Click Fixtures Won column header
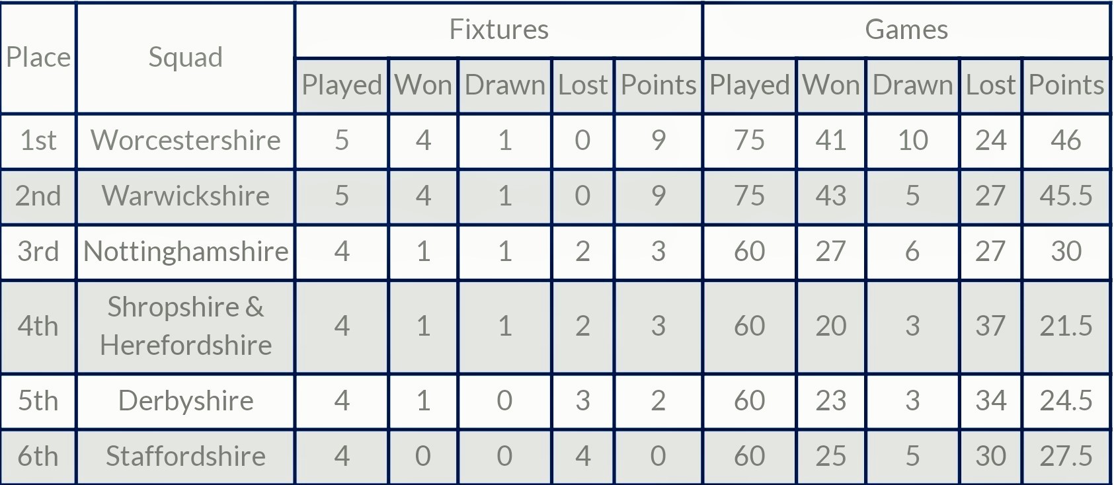Image resolution: width=1114 pixels, height=485 pixels. pos(423,85)
